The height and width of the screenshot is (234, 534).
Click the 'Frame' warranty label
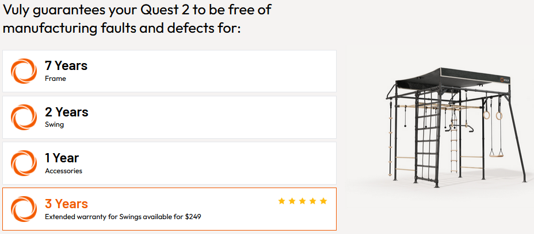[55, 79]
